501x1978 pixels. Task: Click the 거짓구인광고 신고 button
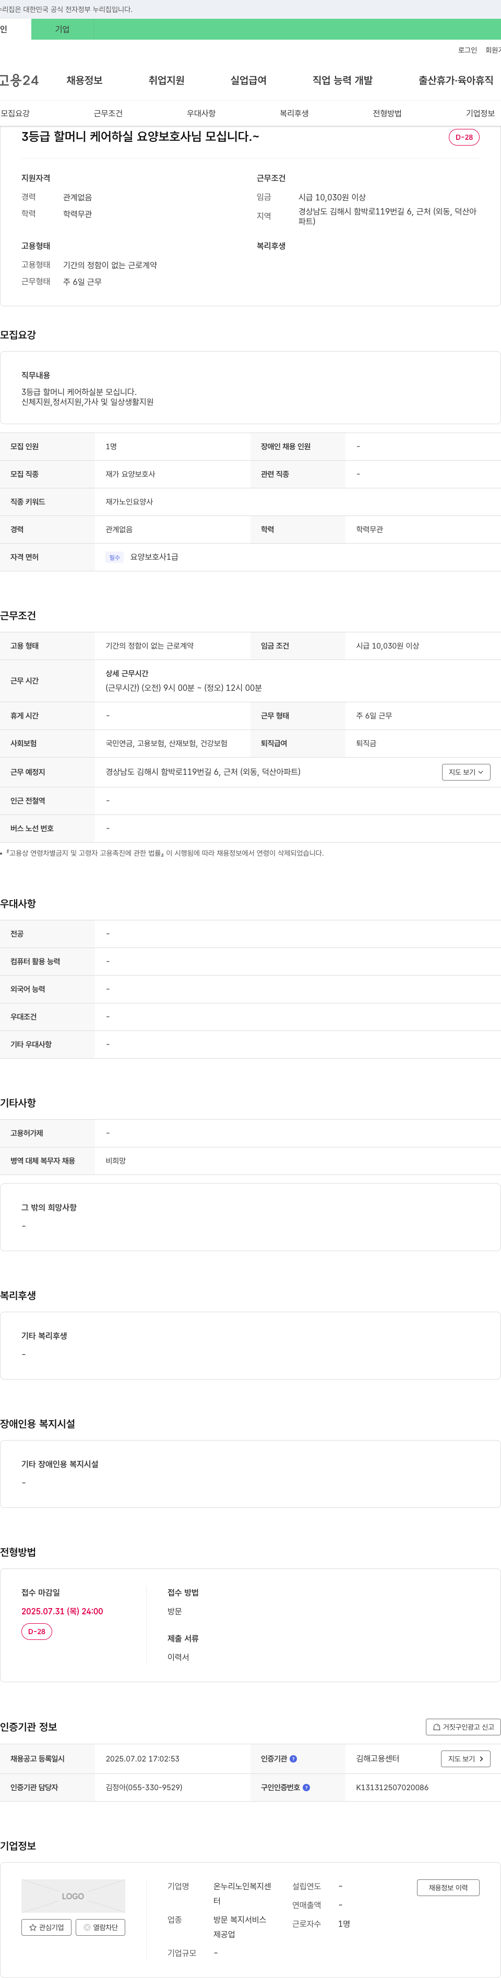(x=463, y=1727)
